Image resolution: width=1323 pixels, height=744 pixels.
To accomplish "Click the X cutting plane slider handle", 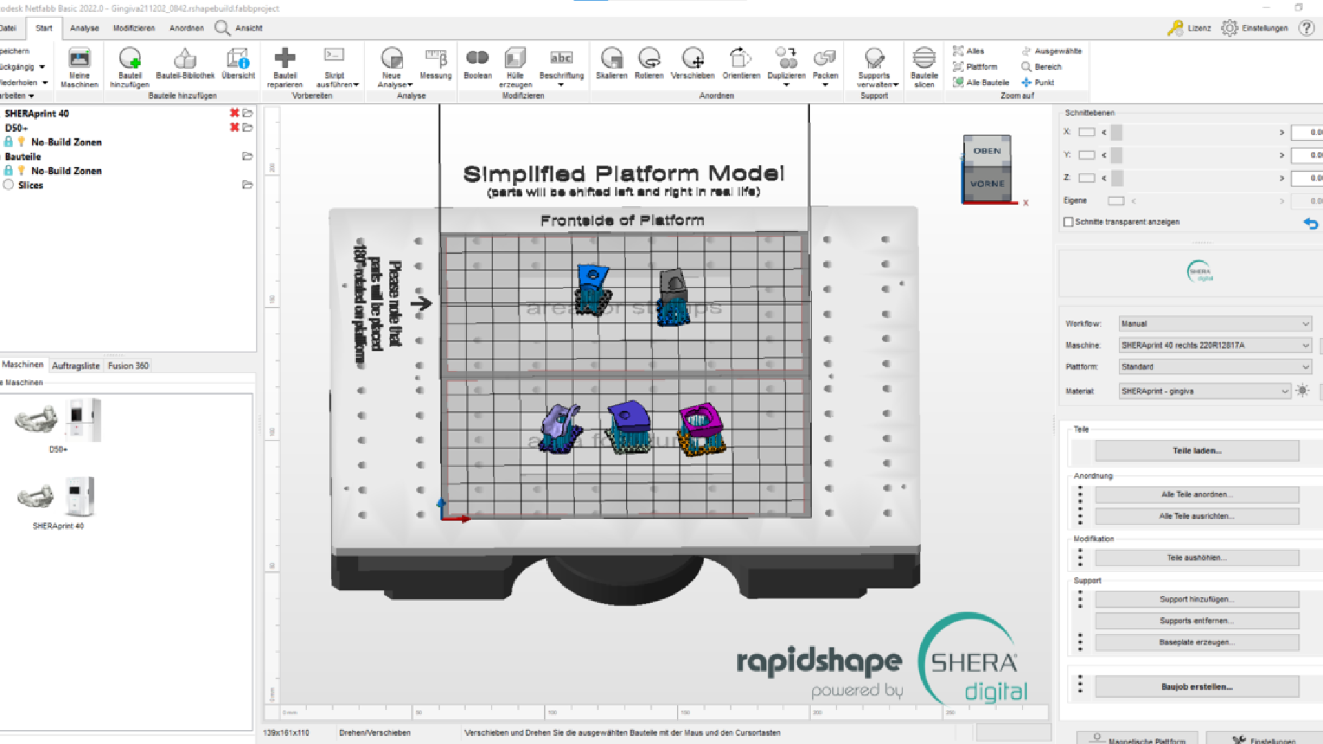I will 1117,132.
